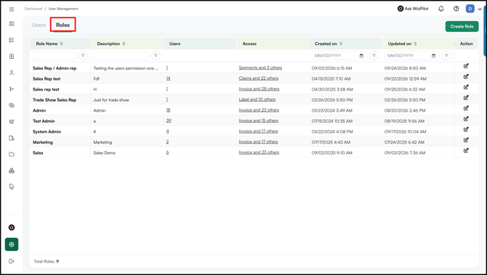Open the notifications bell

tap(441, 9)
